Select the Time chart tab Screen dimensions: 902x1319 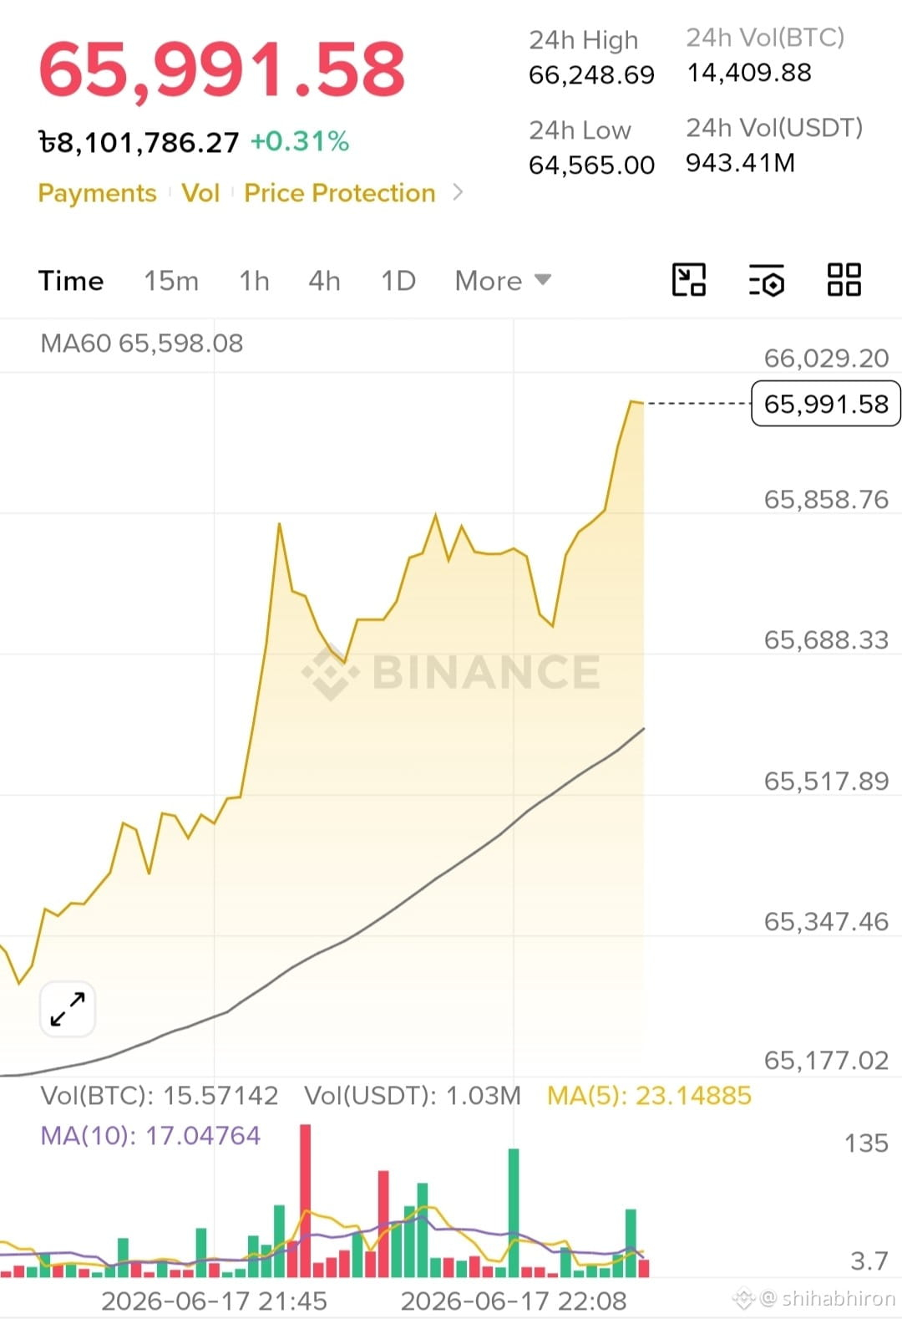click(x=71, y=281)
